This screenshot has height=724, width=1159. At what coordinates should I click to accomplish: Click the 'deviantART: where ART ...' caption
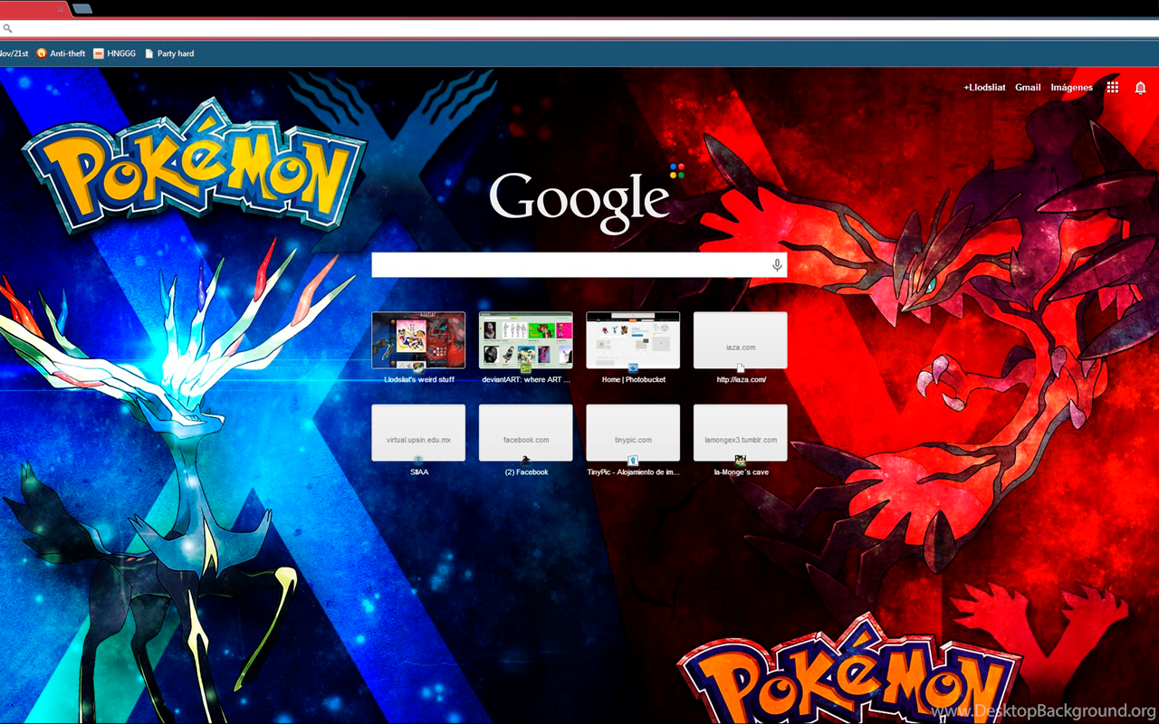pos(526,380)
